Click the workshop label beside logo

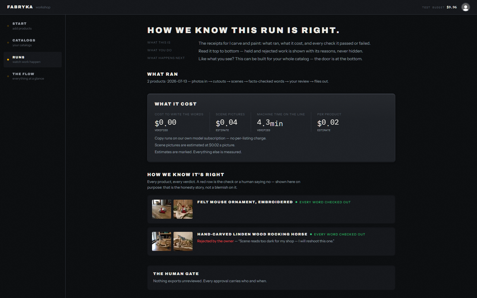pos(43,7)
